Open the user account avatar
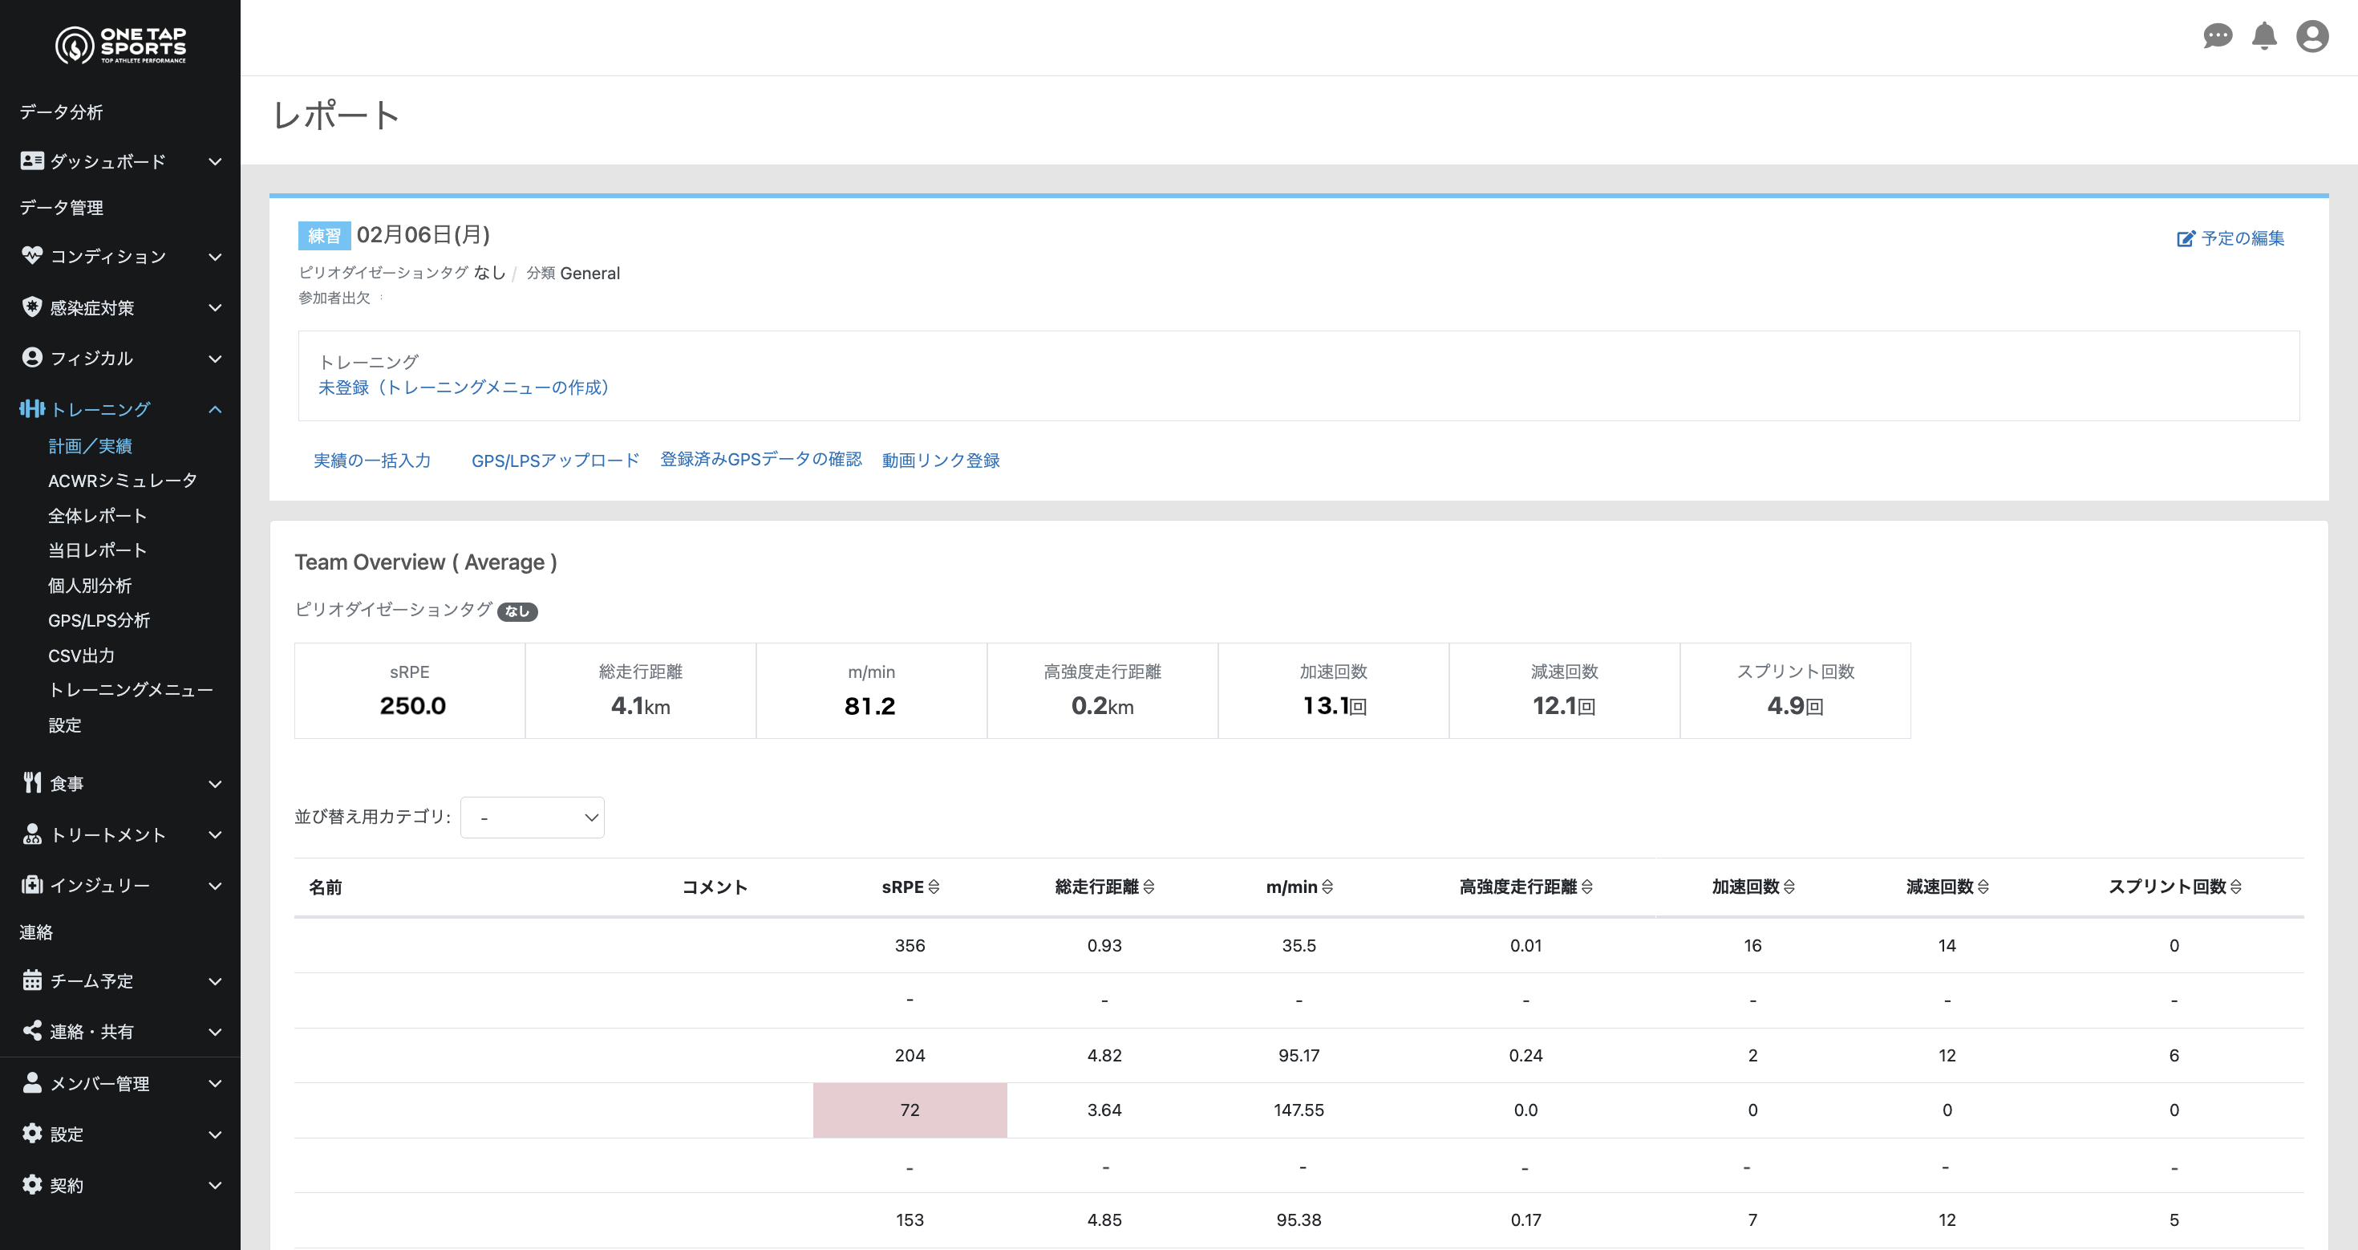The height and width of the screenshot is (1250, 2358). point(2312,37)
